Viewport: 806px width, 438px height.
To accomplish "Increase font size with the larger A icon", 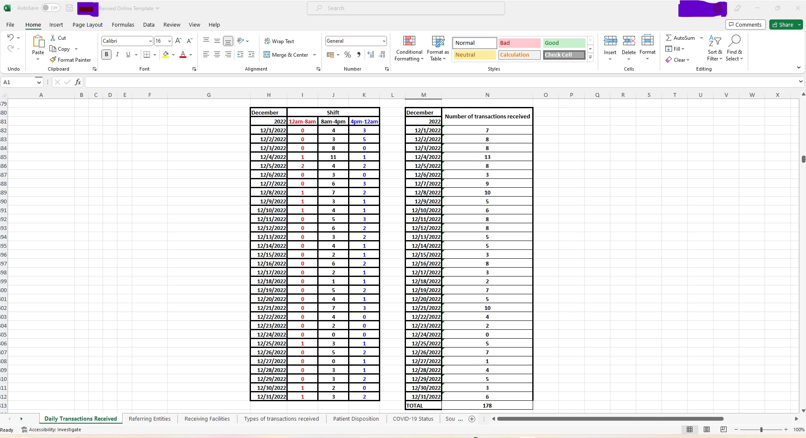I will [x=178, y=41].
